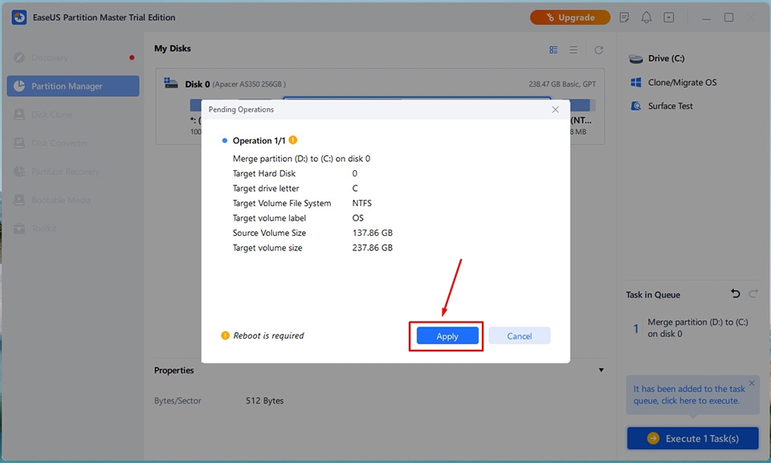Viewport: 771px width, 463px height.
Task: Click the Bootable Media sidebar icon
Action: click(x=19, y=200)
